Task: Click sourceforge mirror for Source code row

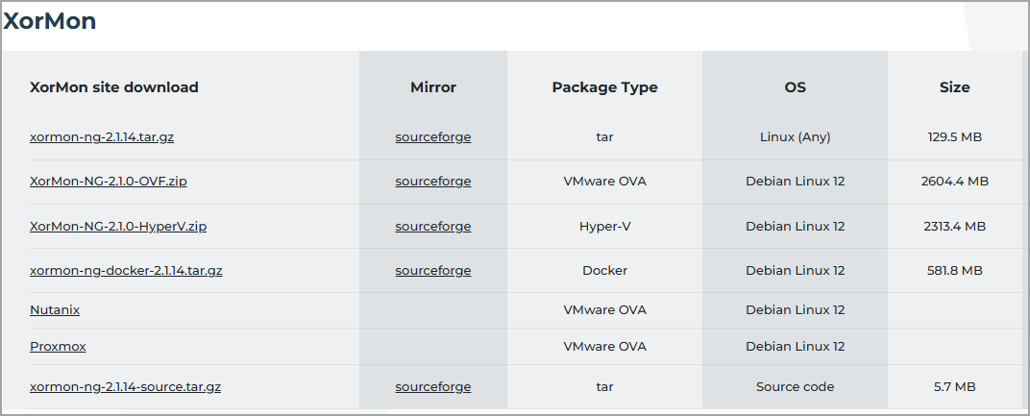Action: pyautogui.click(x=432, y=387)
